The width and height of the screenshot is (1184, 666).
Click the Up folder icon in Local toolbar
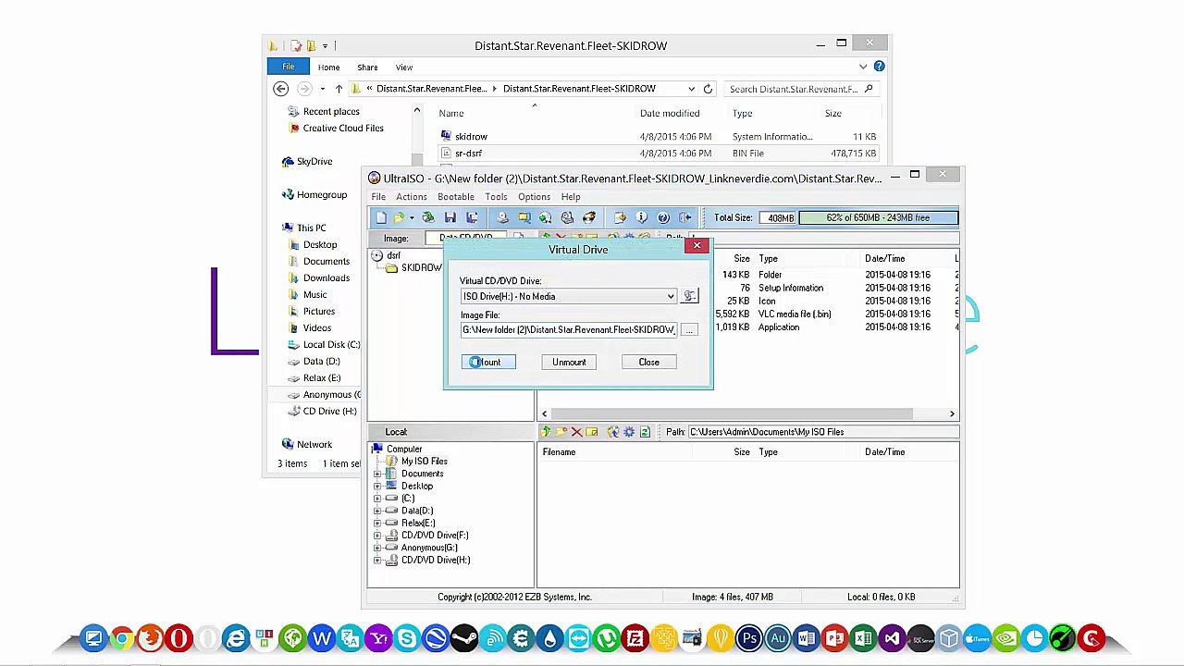click(x=546, y=432)
